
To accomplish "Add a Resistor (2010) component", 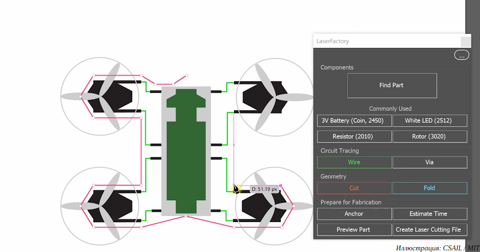I will [354, 136].
